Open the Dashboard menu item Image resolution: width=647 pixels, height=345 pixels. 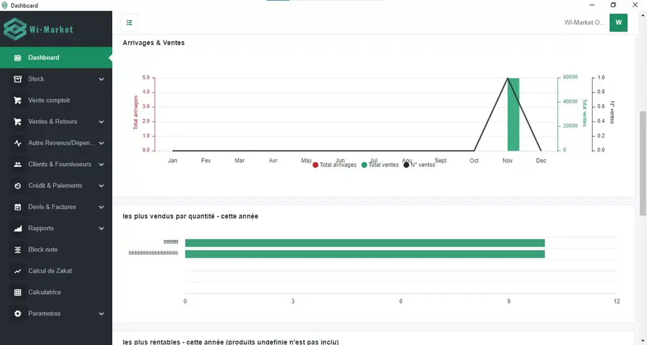[44, 58]
